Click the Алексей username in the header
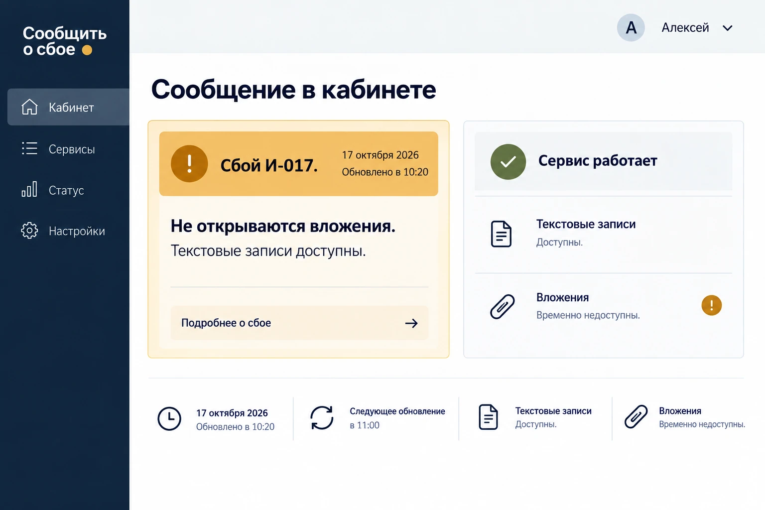Viewport: 765px width, 510px height. (x=685, y=28)
